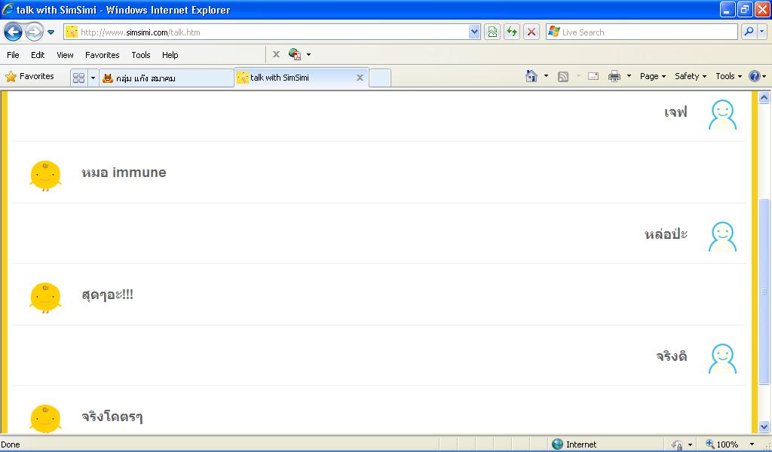Open the Favorites menu

(102, 55)
